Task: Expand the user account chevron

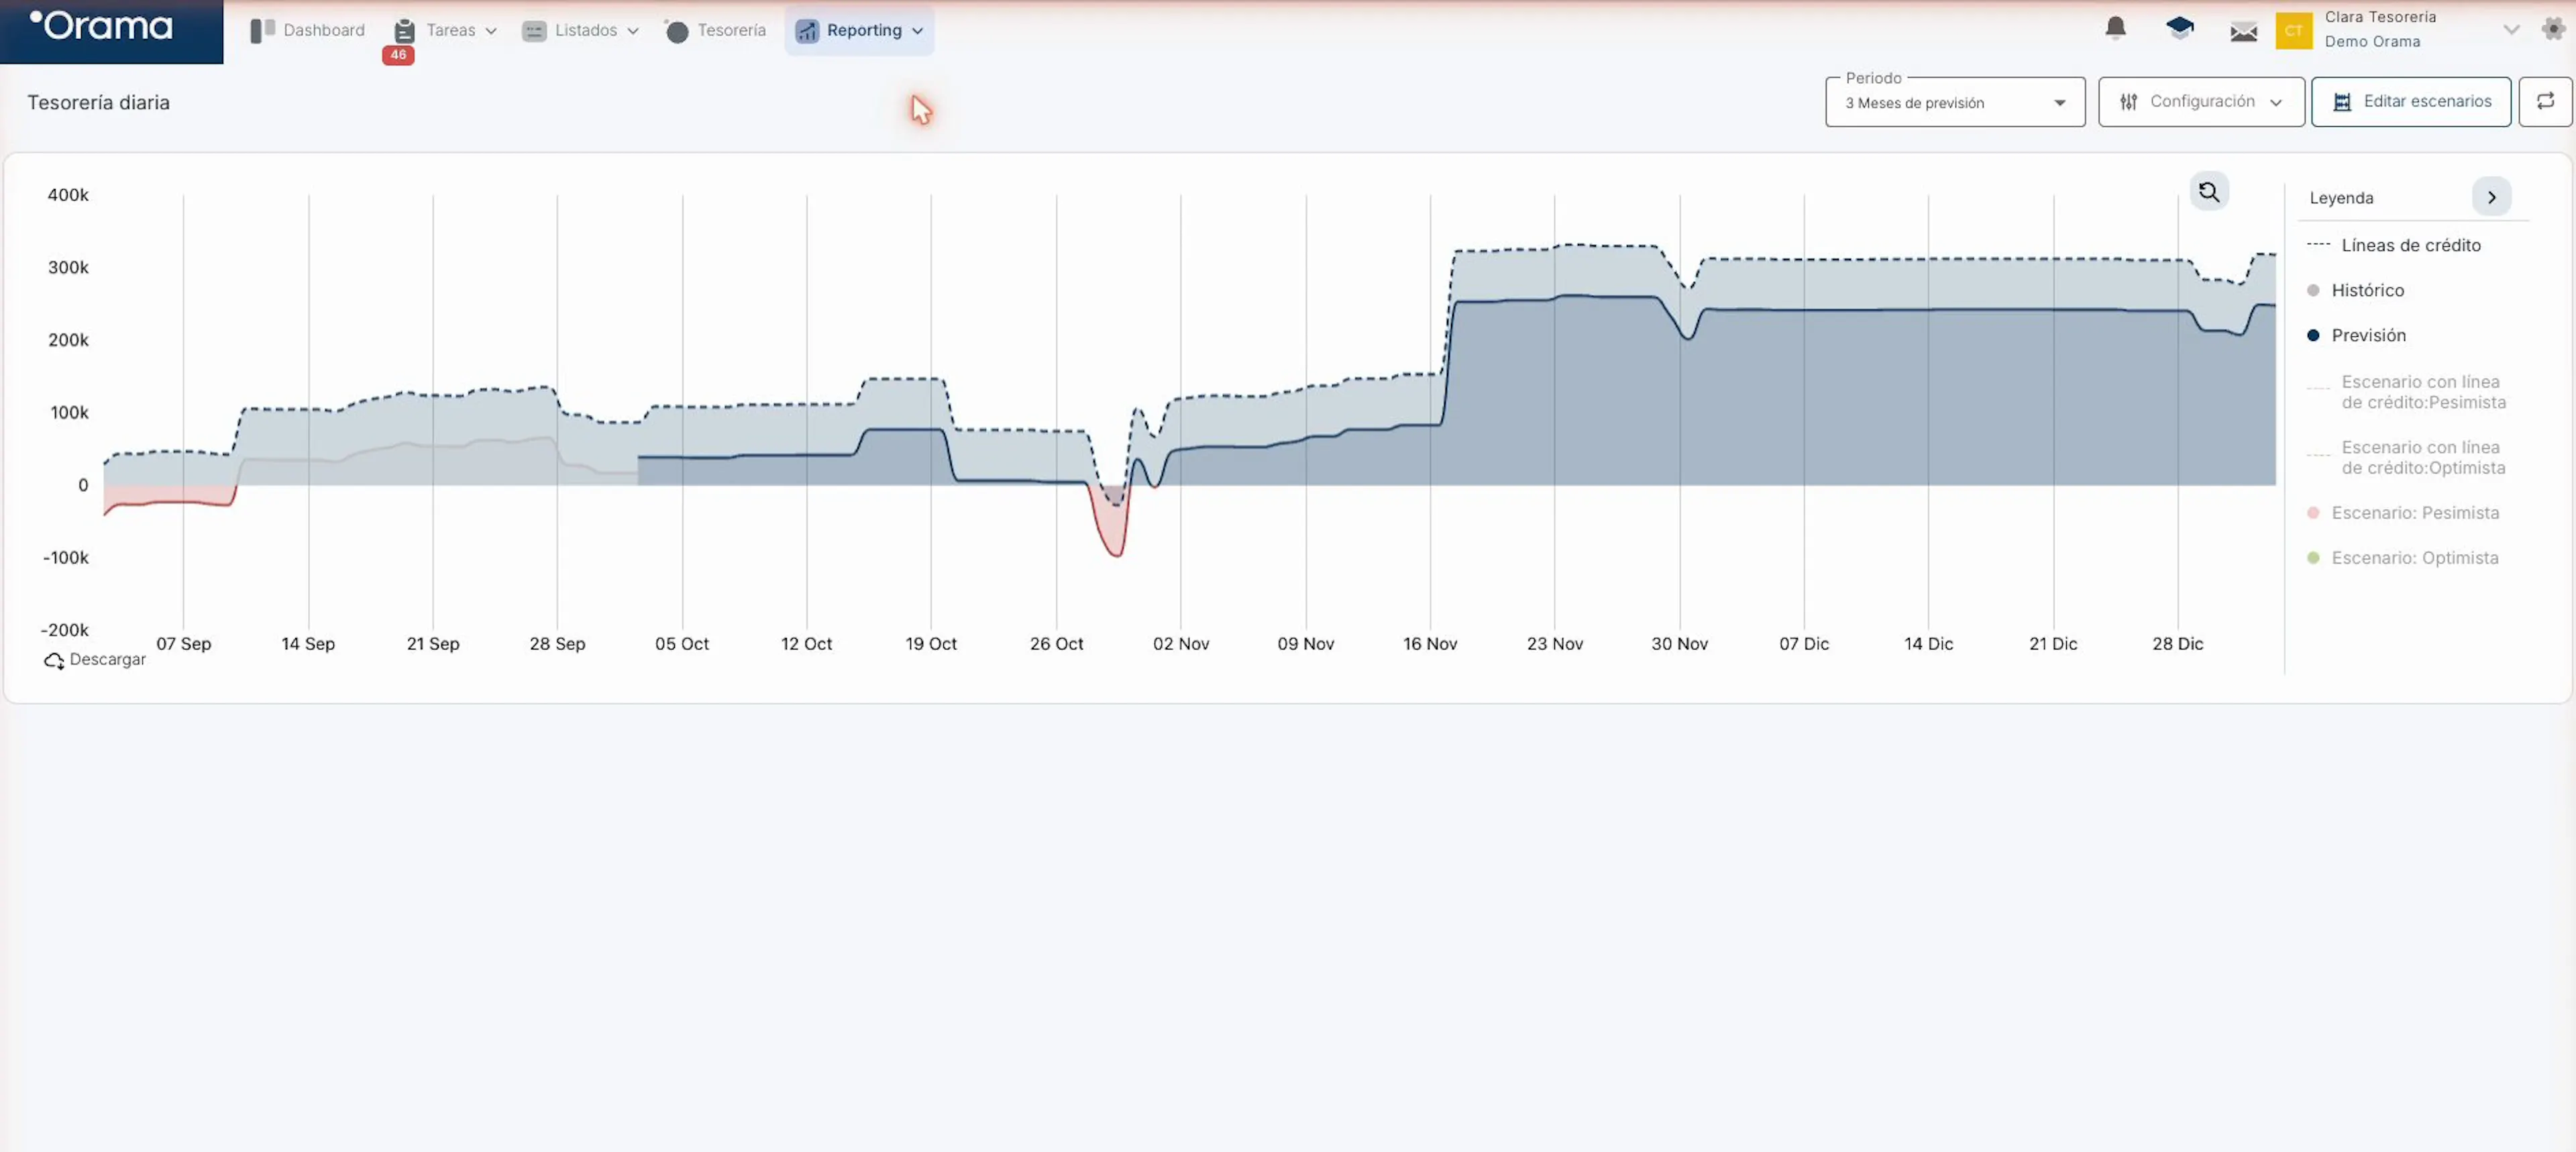Action: 2510,29
